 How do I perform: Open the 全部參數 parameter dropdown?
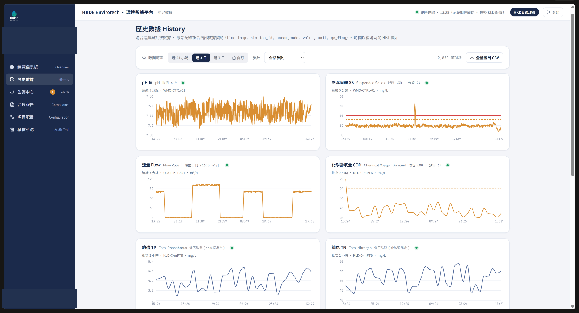pos(285,58)
